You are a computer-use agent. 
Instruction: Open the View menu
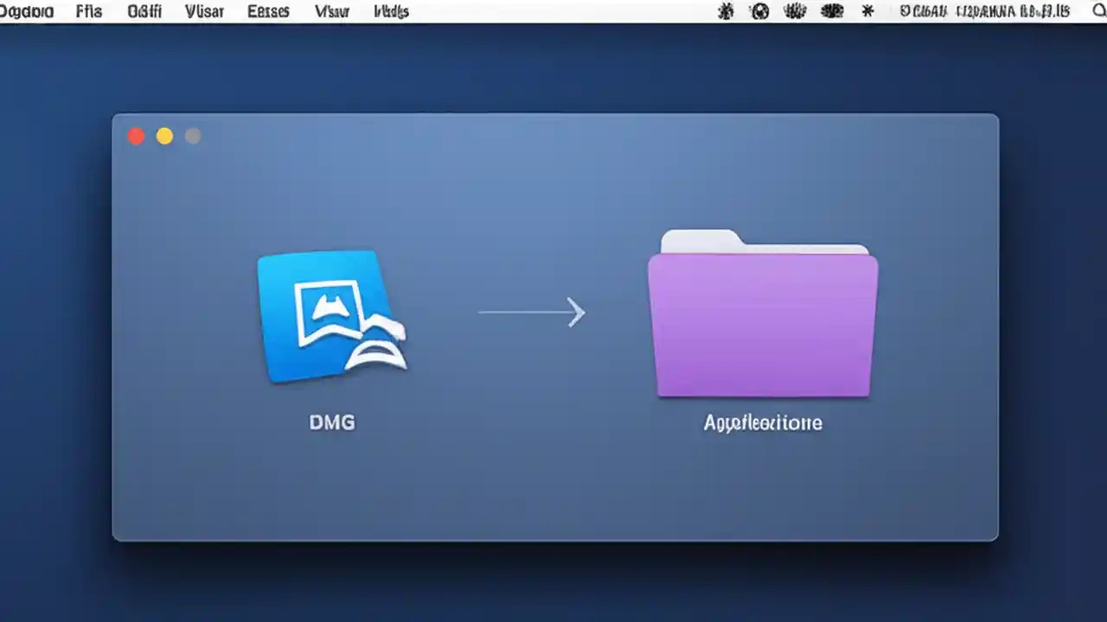click(204, 11)
